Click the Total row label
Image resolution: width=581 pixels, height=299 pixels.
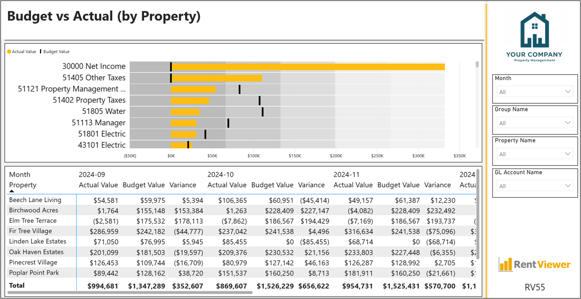coord(17,285)
